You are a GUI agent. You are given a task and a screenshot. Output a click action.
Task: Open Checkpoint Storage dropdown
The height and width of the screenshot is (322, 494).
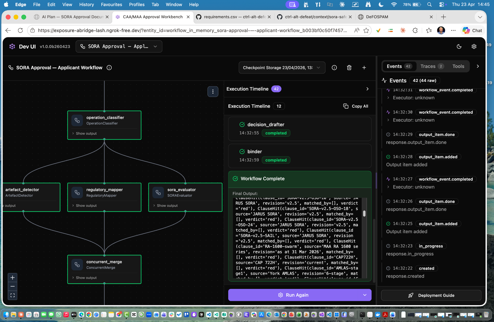[282, 67]
